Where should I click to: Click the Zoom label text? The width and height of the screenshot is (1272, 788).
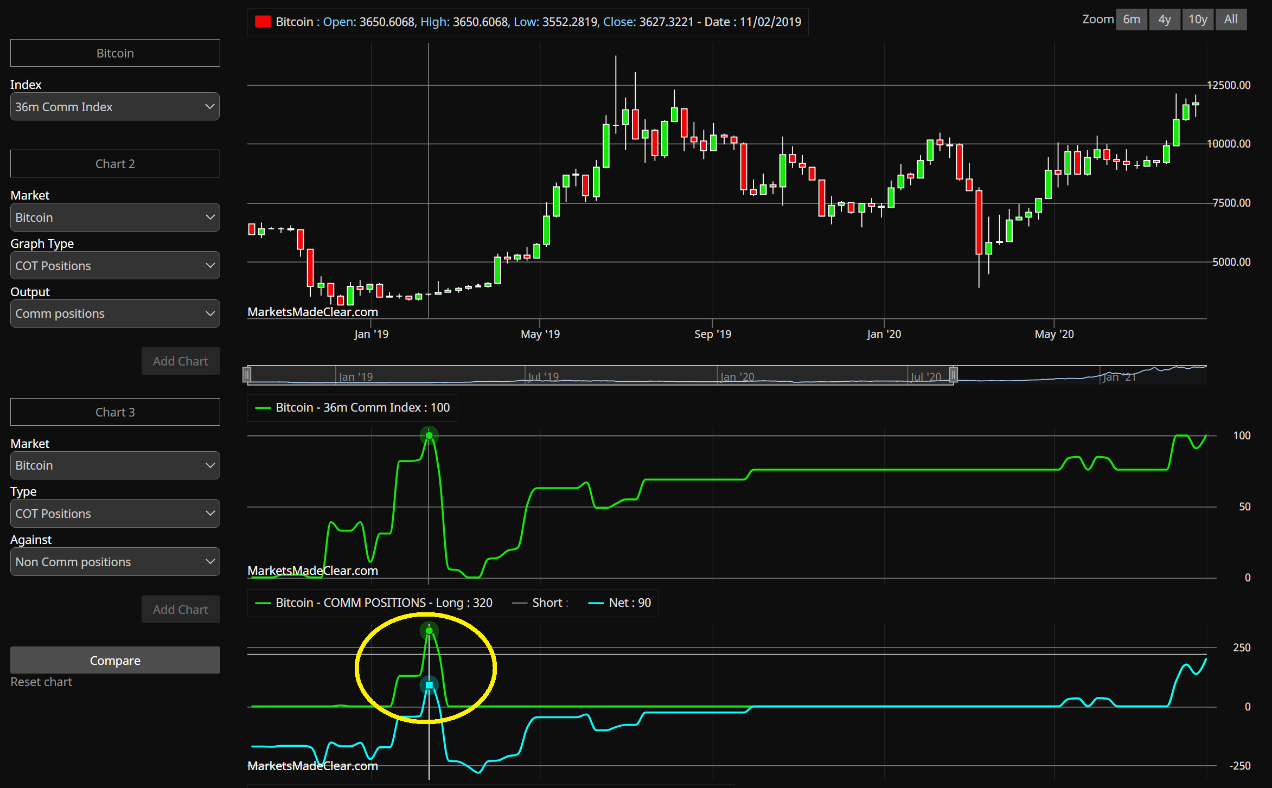1098,19
